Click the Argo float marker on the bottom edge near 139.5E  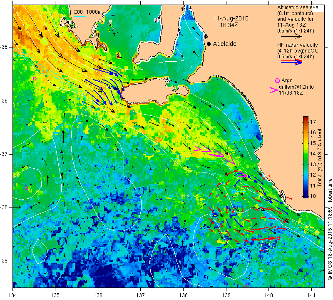click(246, 286)
